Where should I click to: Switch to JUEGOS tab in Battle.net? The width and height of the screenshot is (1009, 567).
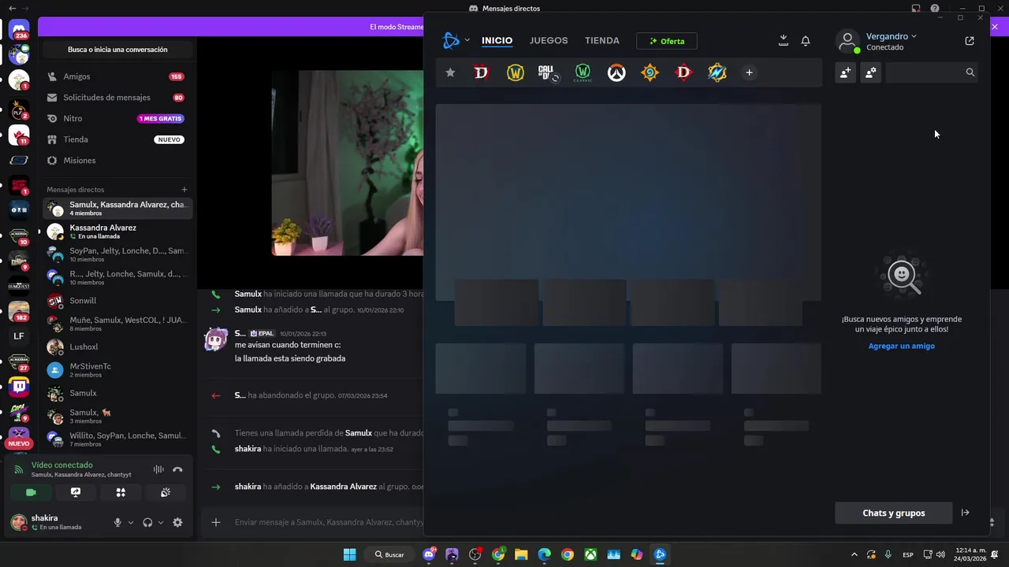[x=549, y=40]
